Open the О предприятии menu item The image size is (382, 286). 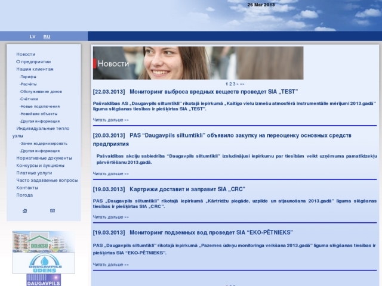(33, 62)
